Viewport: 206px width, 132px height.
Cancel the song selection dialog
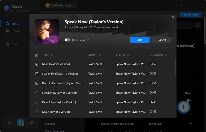[x=162, y=40]
